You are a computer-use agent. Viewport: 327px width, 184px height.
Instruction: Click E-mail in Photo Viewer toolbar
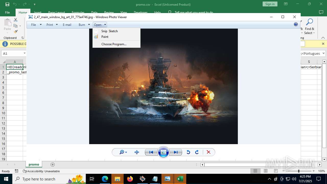click(67, 25)
